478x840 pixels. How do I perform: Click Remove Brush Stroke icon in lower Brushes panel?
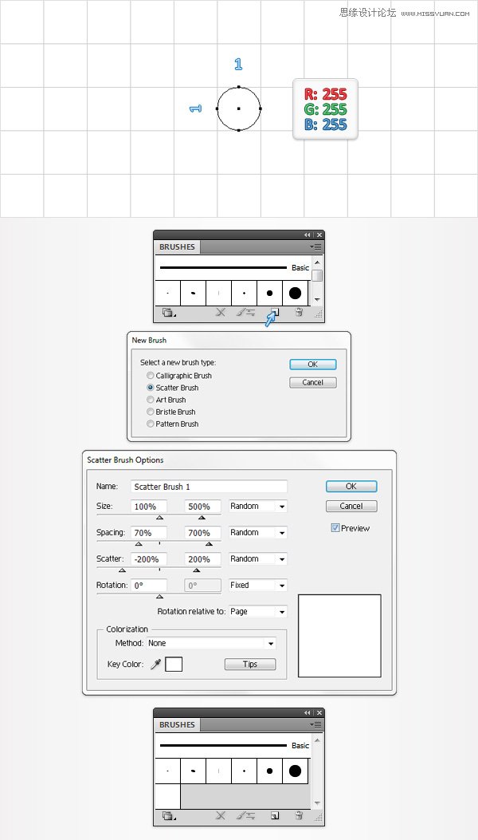pos(220,816)
